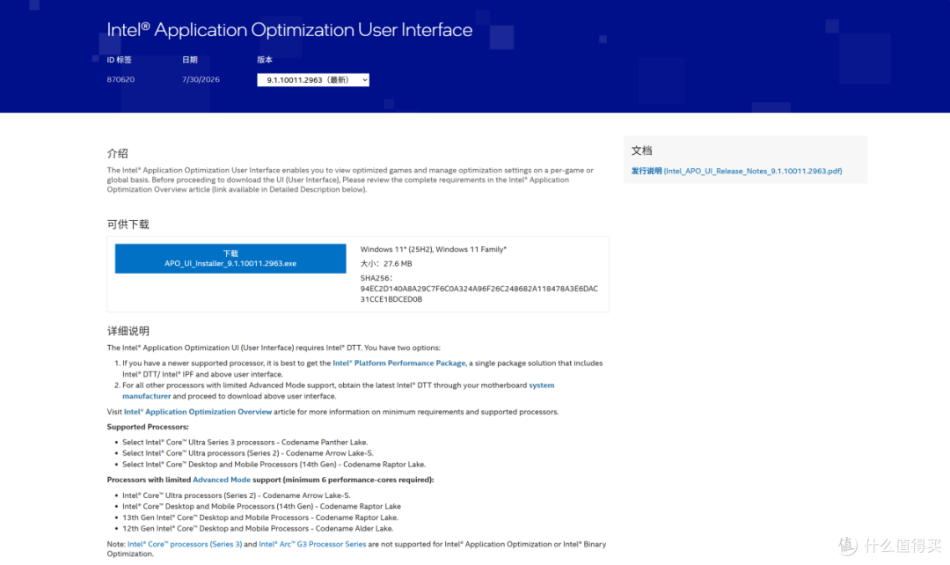Select the SHA256 hash value text
950x565 pixels.
479,294
